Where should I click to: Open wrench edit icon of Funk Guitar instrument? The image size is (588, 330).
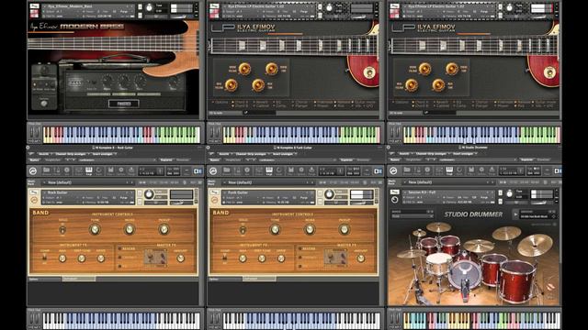point(214,192)
